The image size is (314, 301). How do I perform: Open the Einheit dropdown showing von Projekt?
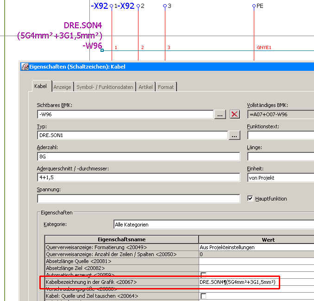tap(281, 178)
